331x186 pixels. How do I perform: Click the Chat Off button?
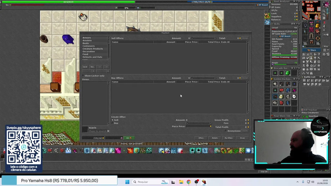(264, 172)
